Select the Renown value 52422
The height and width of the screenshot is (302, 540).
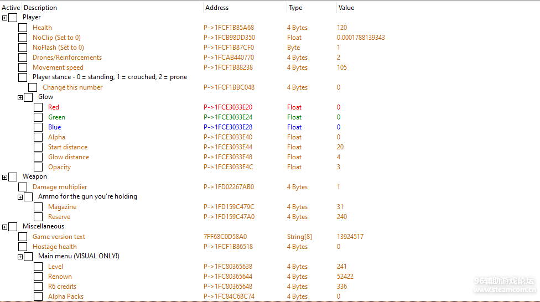345,277
